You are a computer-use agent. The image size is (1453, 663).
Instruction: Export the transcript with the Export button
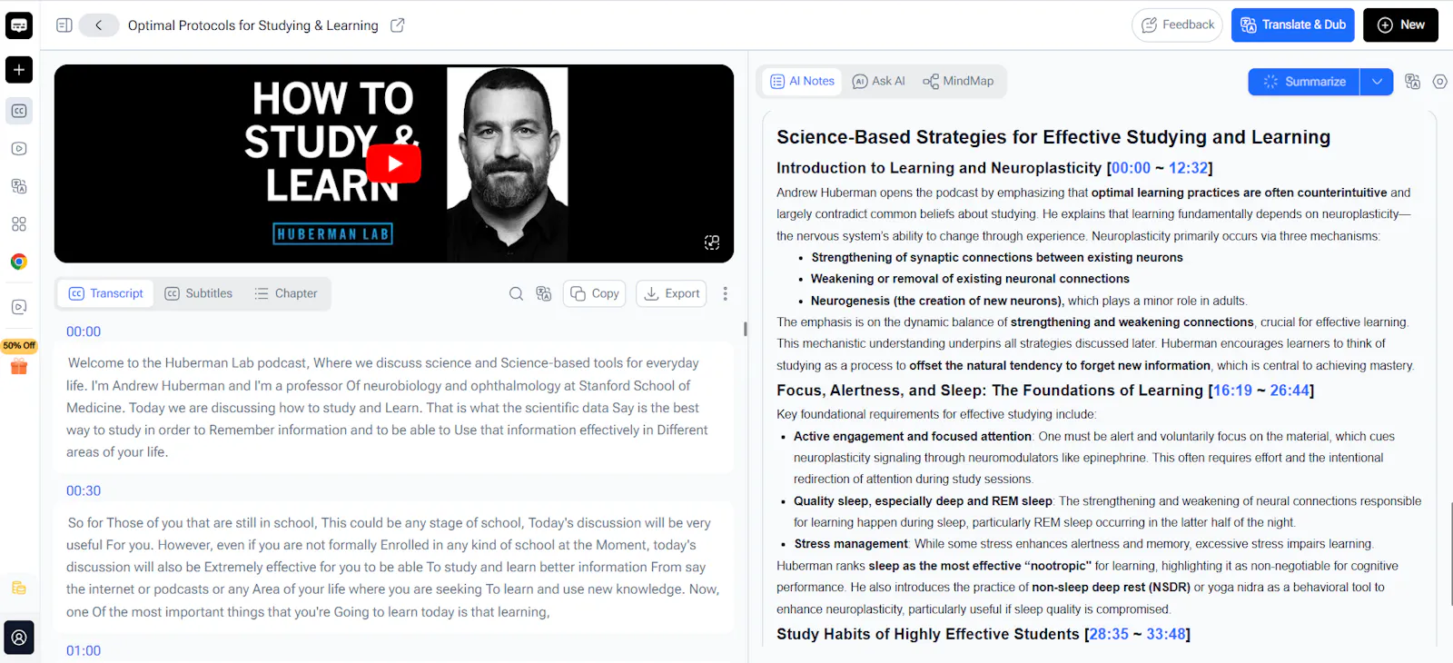(x=672, y=293)
